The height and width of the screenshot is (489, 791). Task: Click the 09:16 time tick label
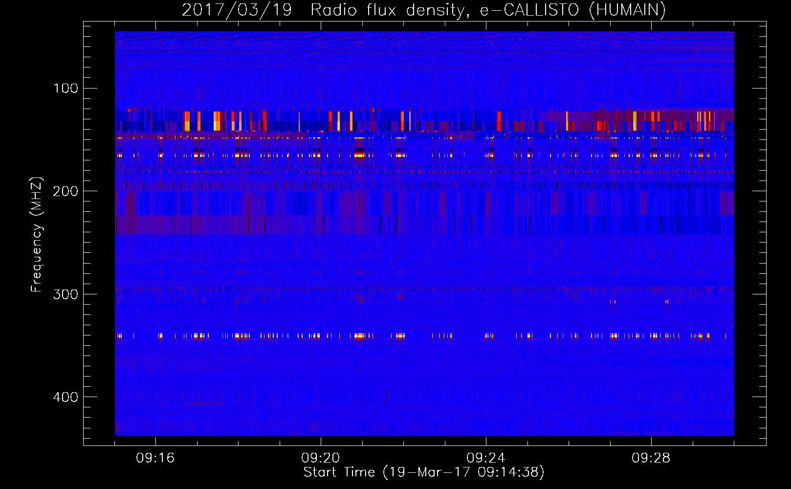pos(155,458)
